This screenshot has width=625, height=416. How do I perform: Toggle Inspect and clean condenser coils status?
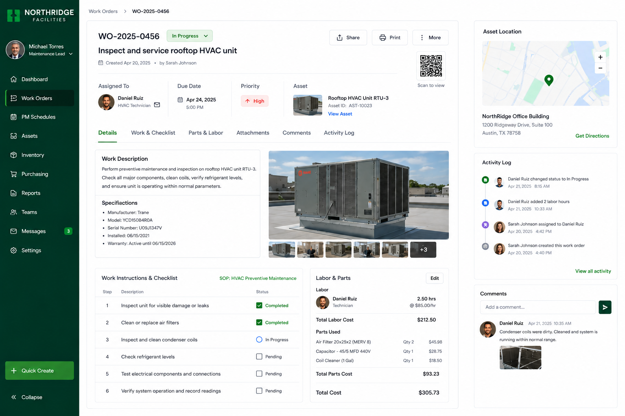(x=259, y=340)
